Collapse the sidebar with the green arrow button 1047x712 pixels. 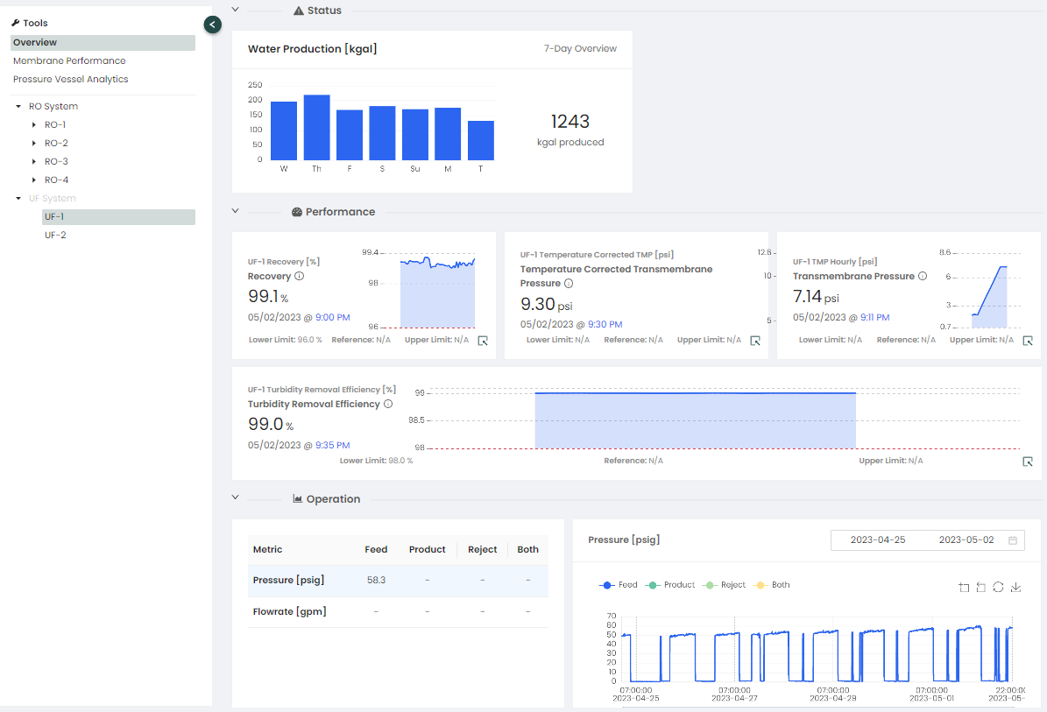pos(212,25)
